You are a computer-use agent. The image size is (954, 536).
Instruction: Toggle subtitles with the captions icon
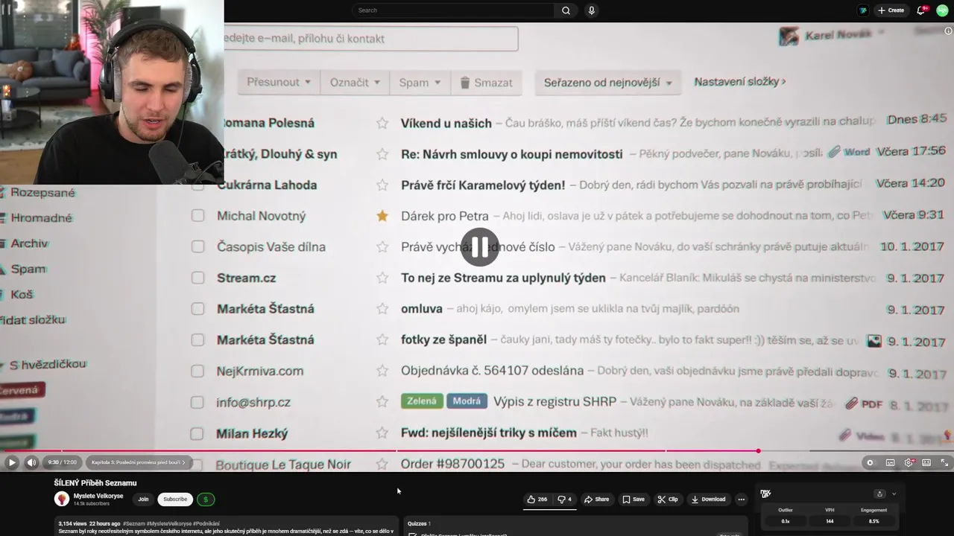[x=890, y=462]
